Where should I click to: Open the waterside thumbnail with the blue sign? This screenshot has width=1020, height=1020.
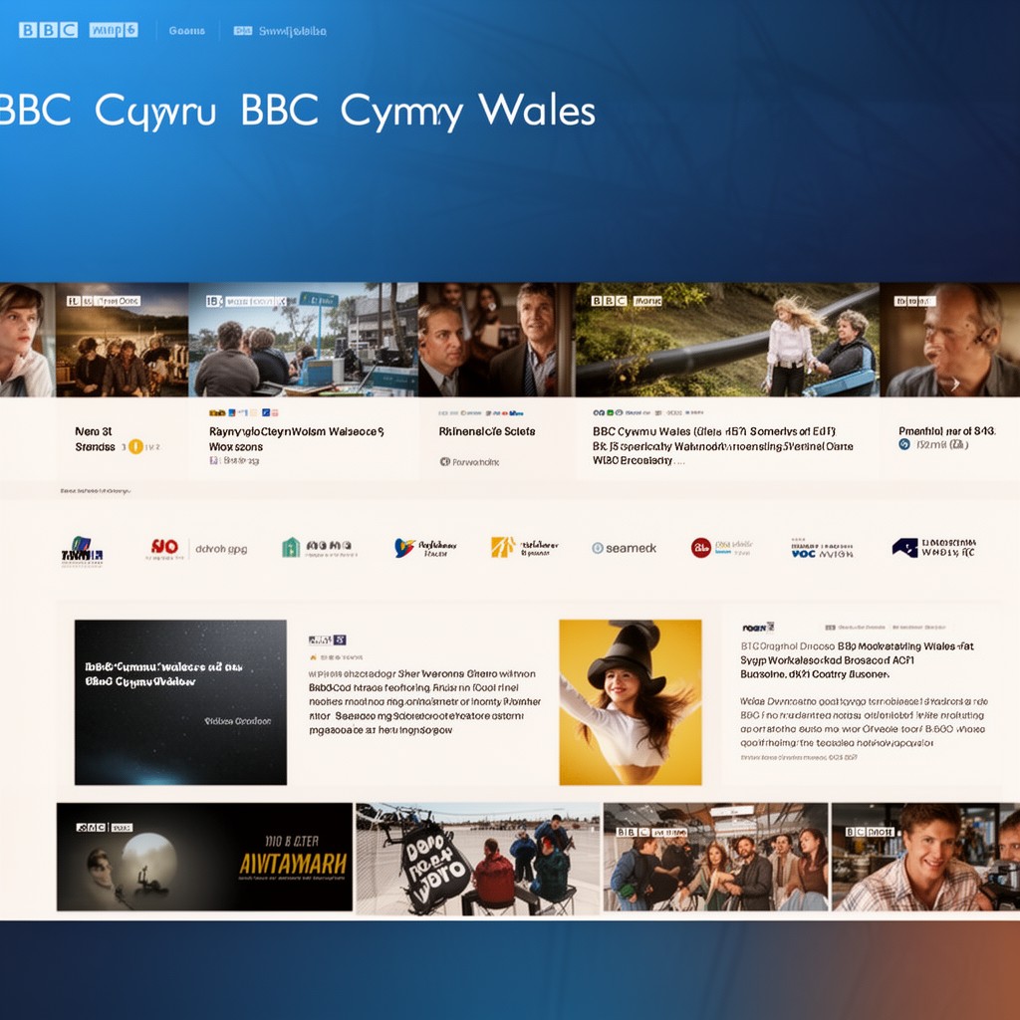click(303, 340)
